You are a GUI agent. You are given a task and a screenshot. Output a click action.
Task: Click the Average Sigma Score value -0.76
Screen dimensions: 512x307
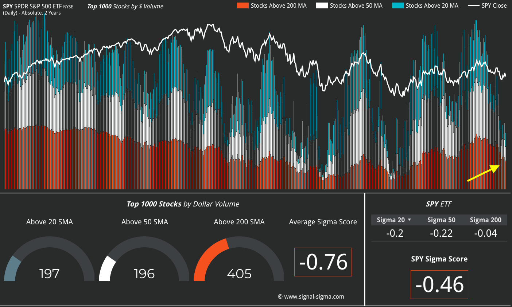click(323, 262)
